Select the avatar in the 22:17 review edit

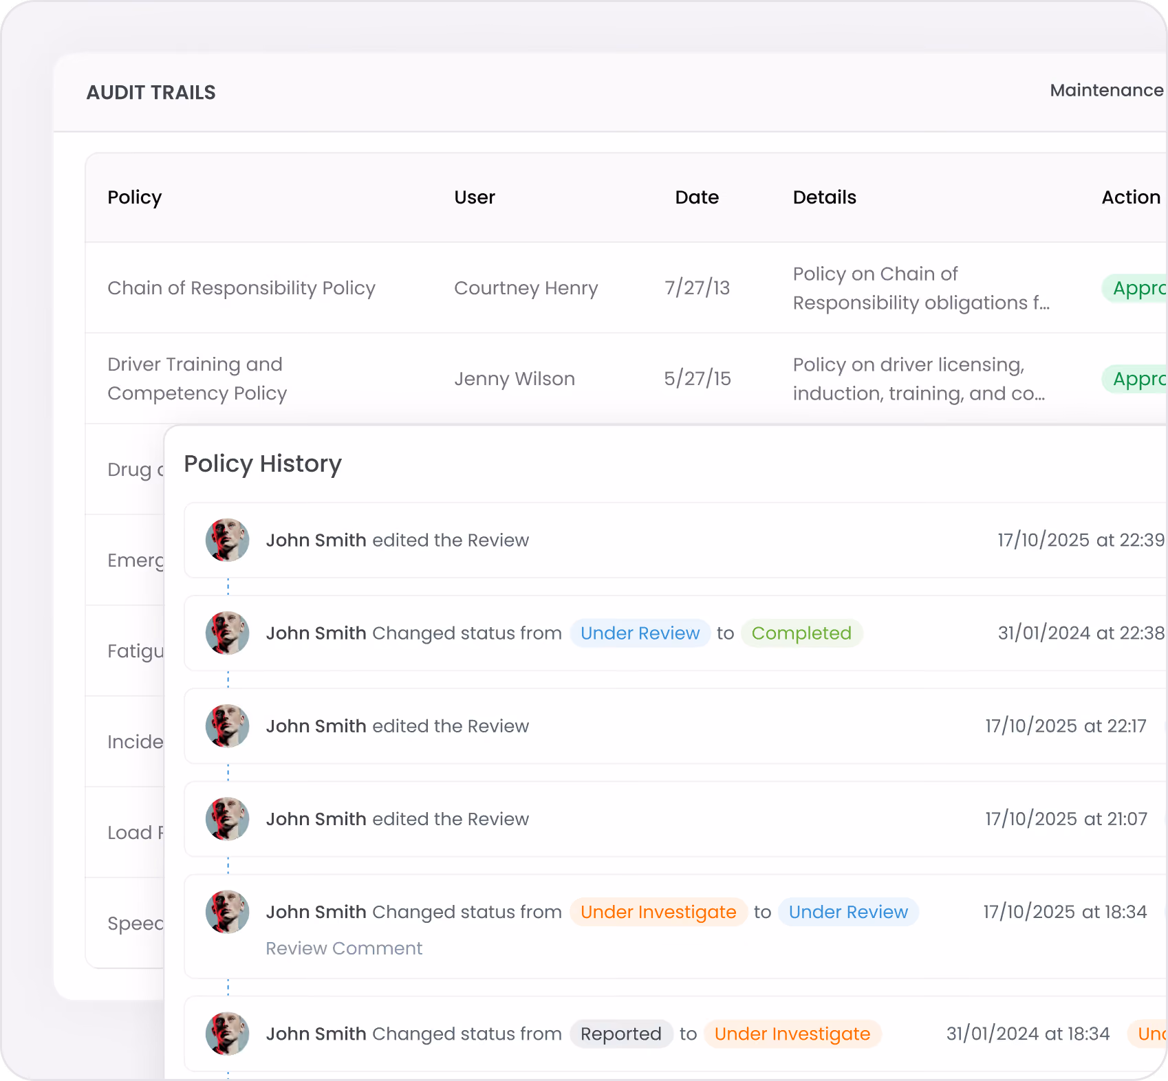pyautogui.click(x=227, y=725)
